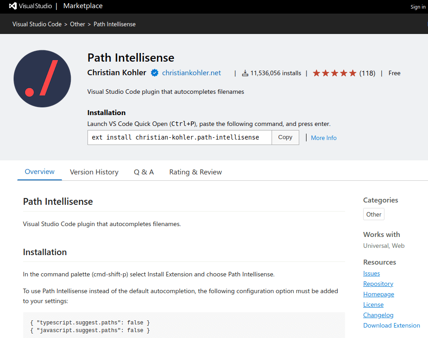Open the Rating & Review tab
This screenshot has width=428, height=338.
[x=195, y=172]
